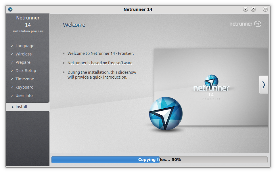Click 'Netrunner is based on free software.' text
The height and width of the screenshot is (173, 276).
click(101, 63)
